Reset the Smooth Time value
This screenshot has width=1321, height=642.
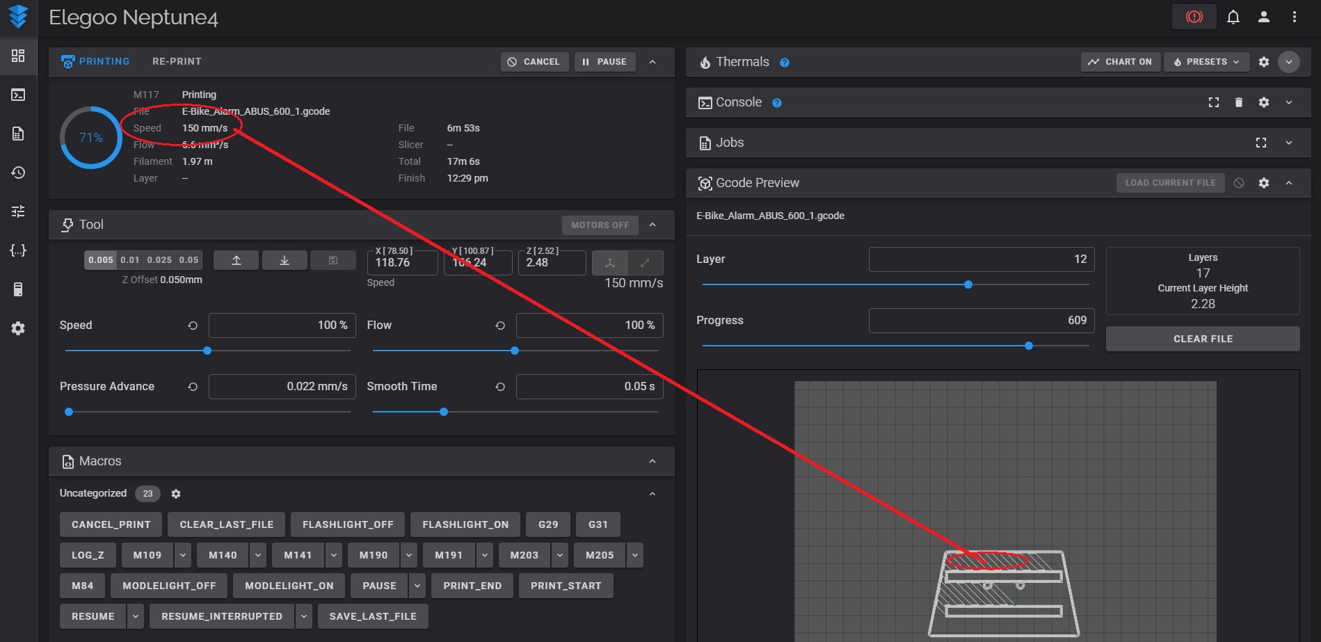tap(500, 387)
